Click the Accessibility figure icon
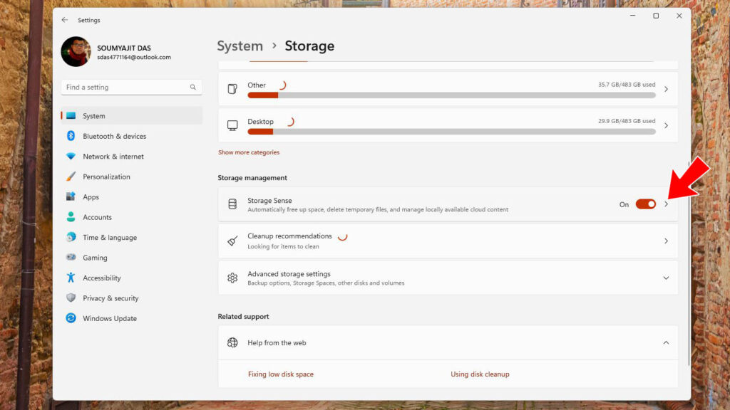 [x=71, y=278]
